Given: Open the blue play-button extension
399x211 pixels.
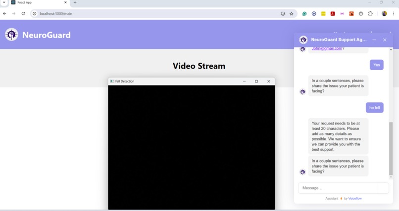Looking at the screenshot, I should [x=314, y=14].
